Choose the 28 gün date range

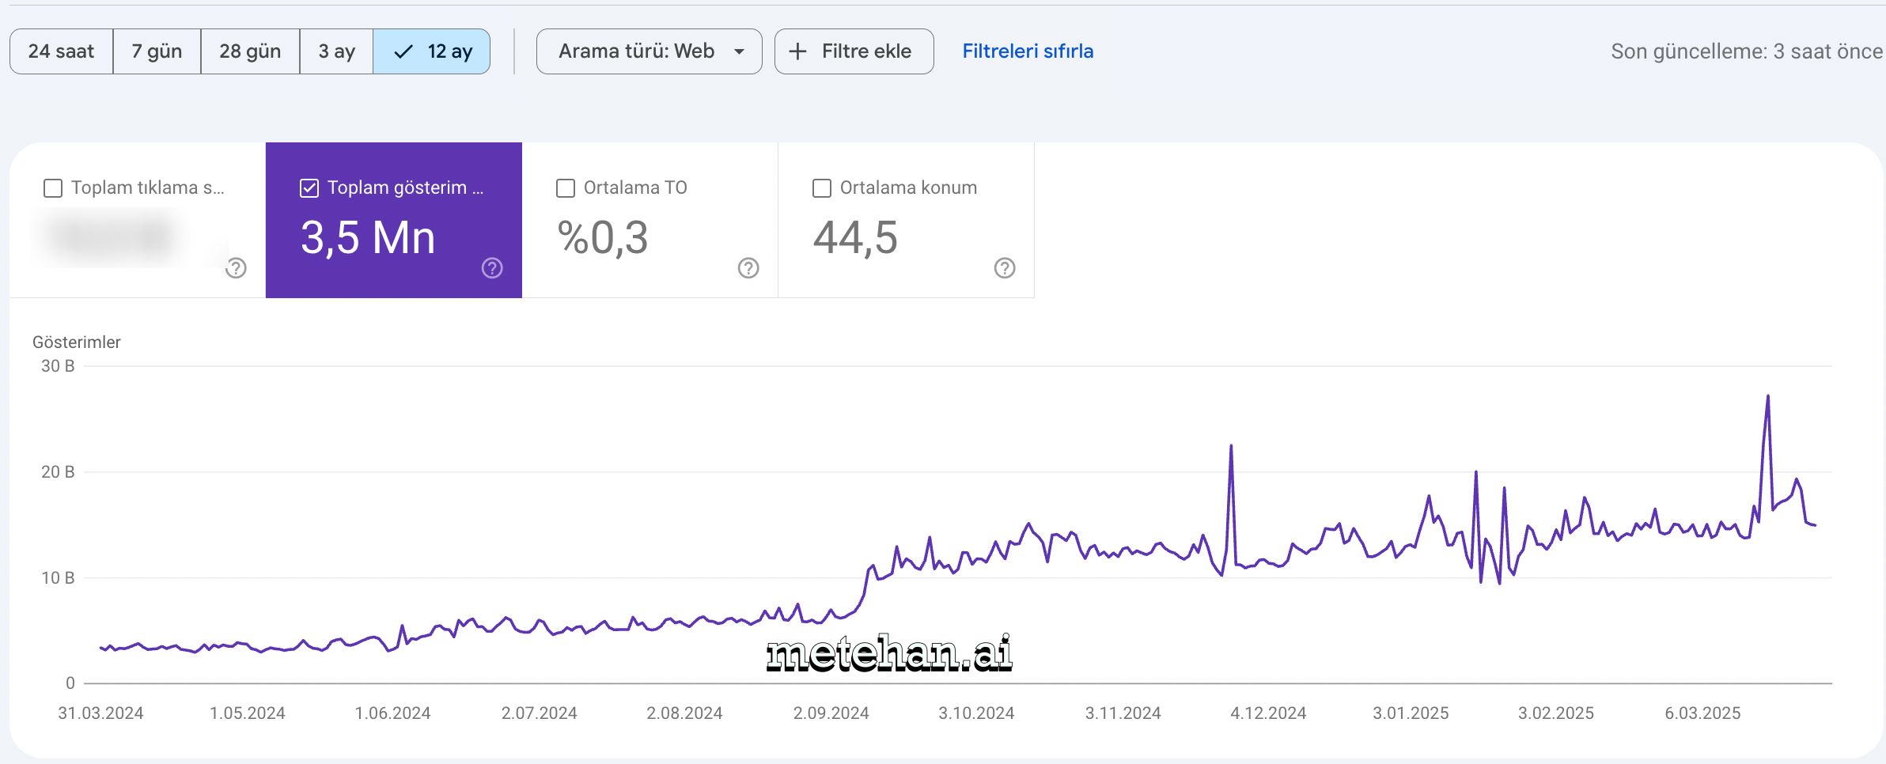pyautogui.click(x=250, y=51)
